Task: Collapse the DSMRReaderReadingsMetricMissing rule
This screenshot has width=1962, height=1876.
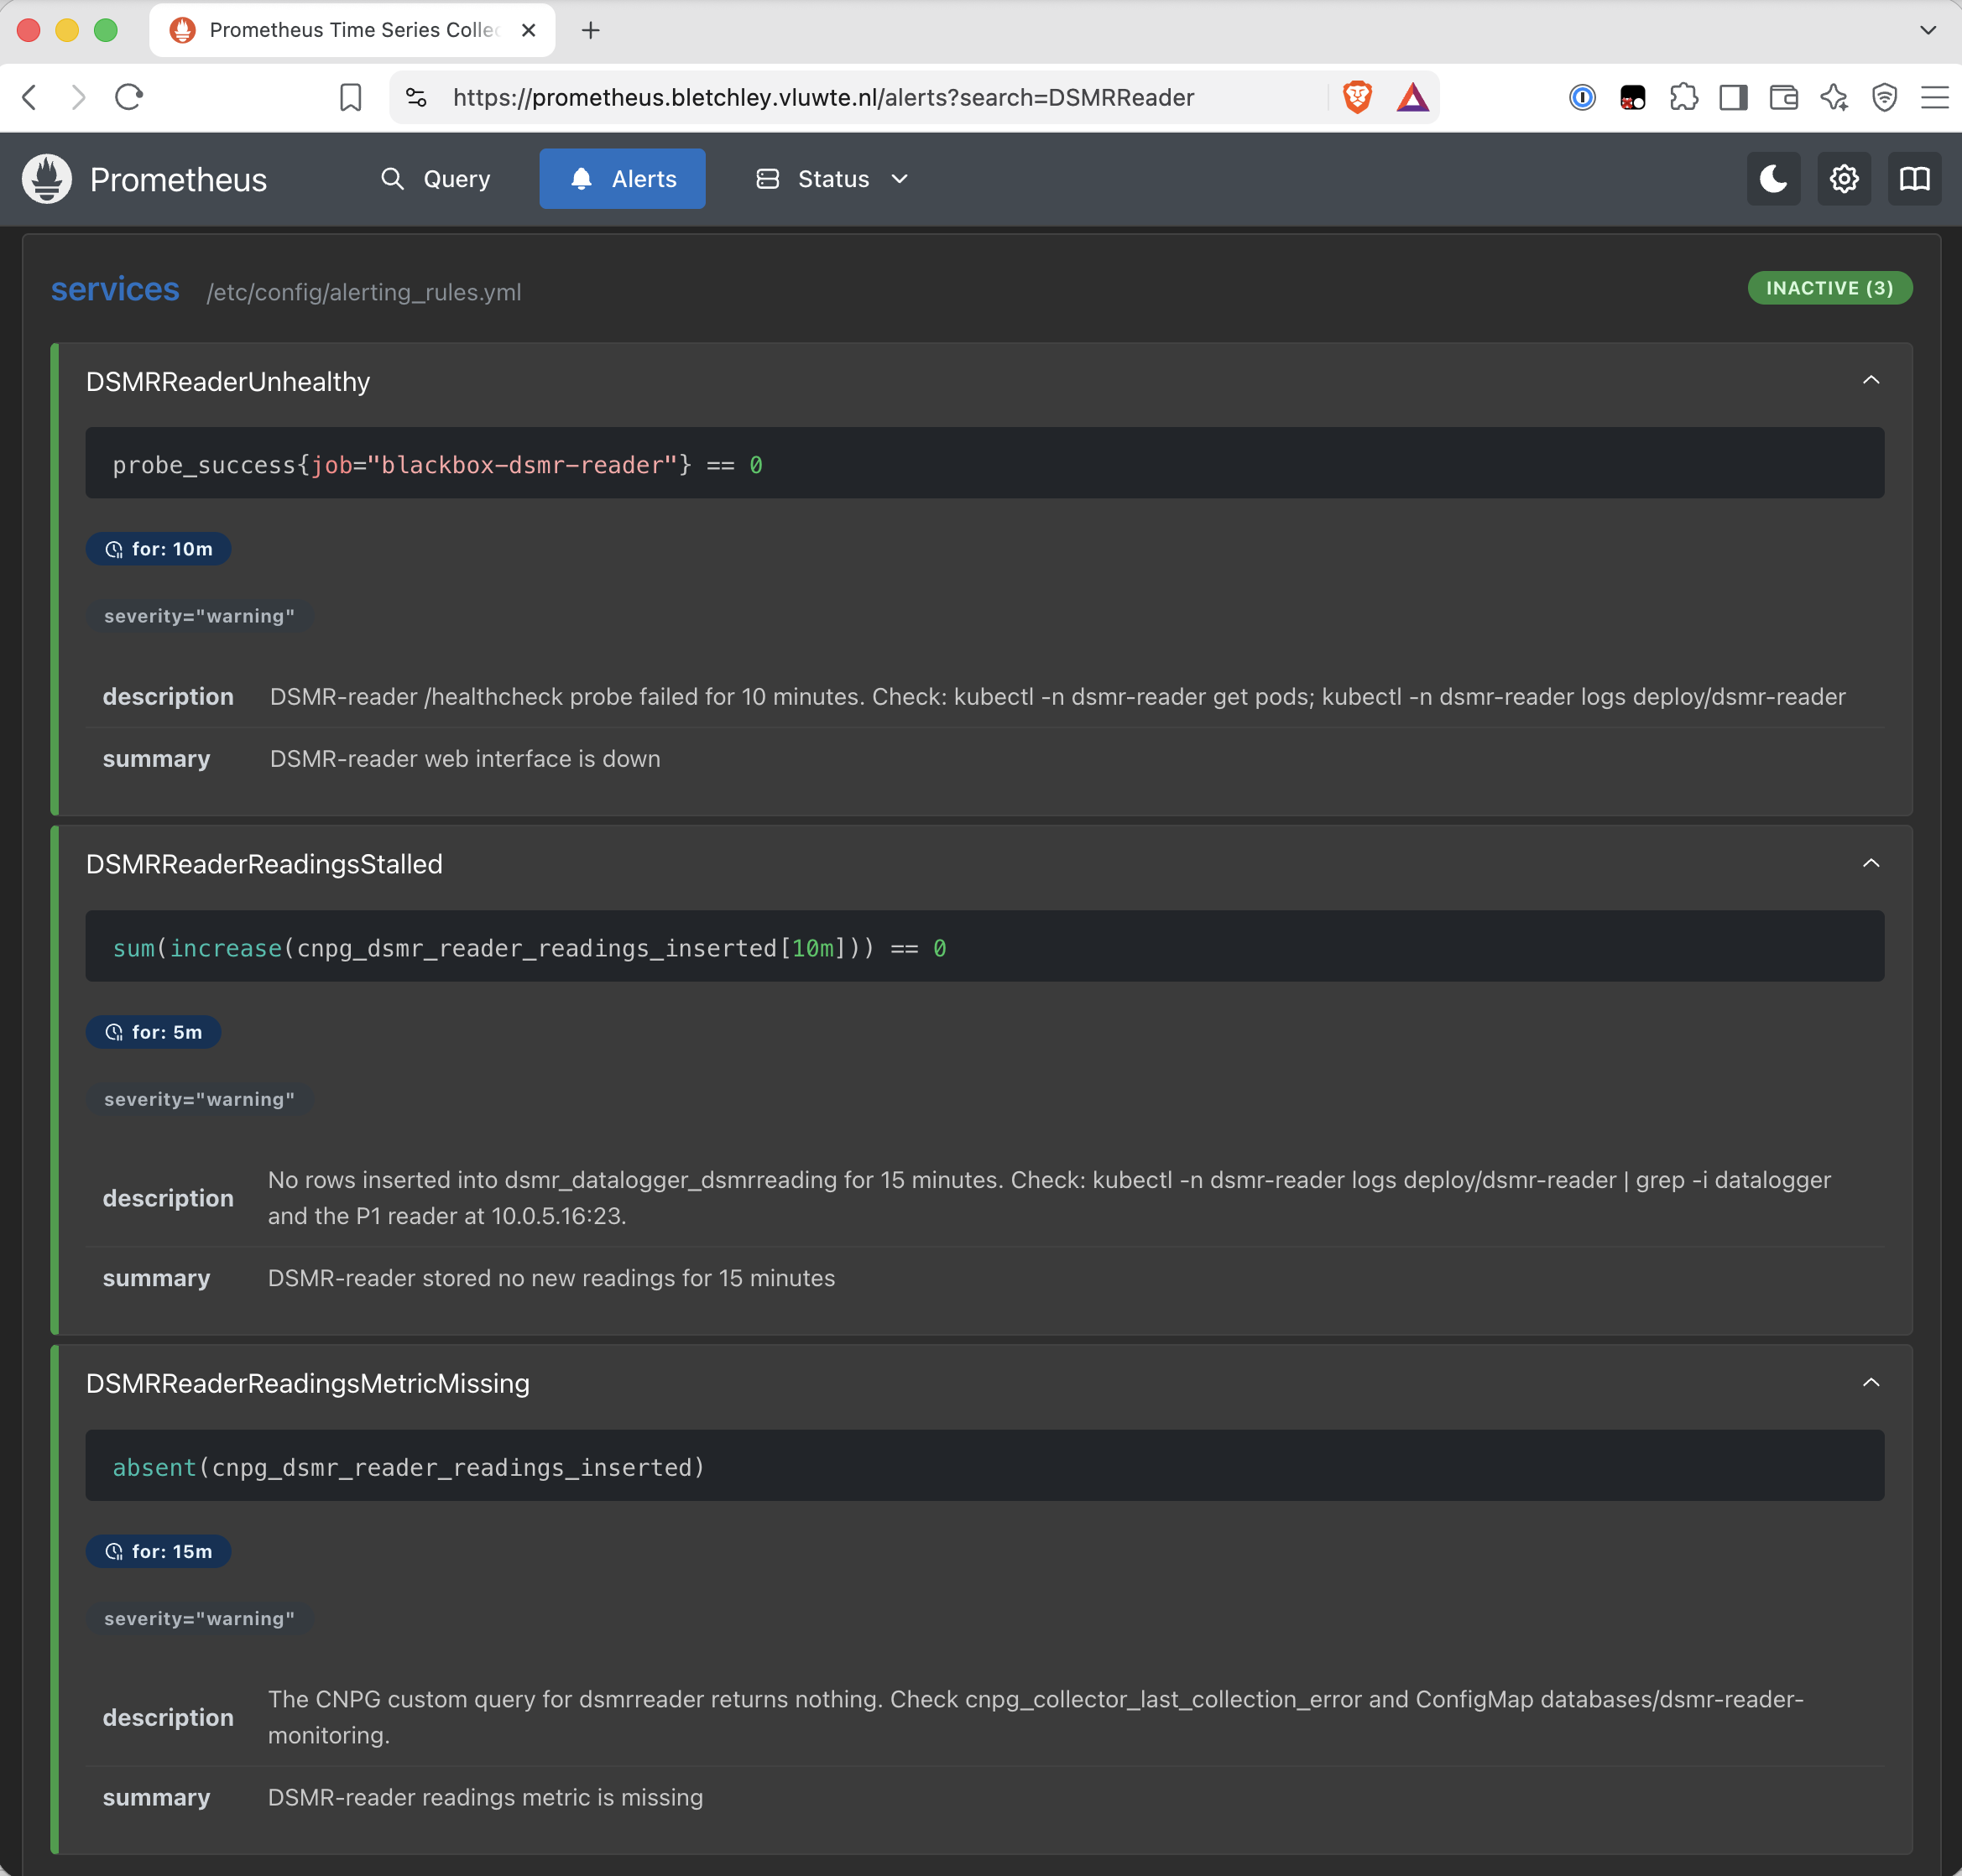Action: [x=1871, y=1383]
